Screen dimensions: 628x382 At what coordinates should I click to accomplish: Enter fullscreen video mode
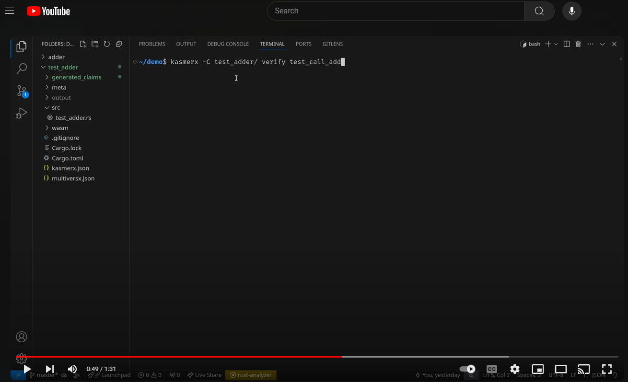(607, 369)
